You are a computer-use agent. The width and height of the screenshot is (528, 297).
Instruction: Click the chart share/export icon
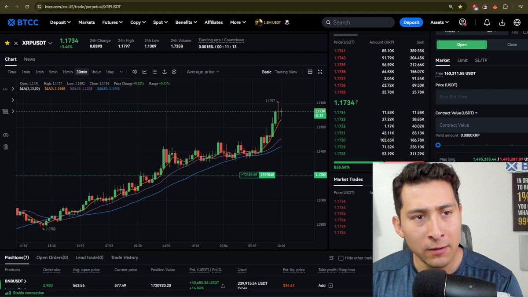[x=165, y=72]
